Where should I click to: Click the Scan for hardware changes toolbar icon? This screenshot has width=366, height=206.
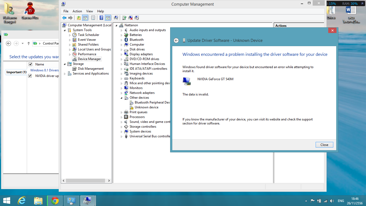(116, 18)
